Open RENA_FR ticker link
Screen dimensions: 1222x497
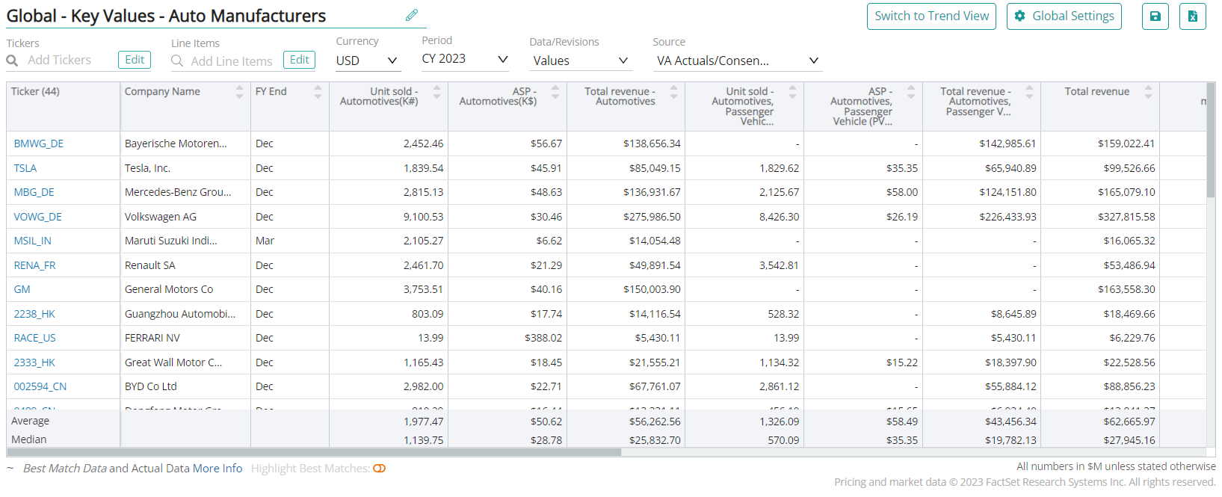(34, 265)
